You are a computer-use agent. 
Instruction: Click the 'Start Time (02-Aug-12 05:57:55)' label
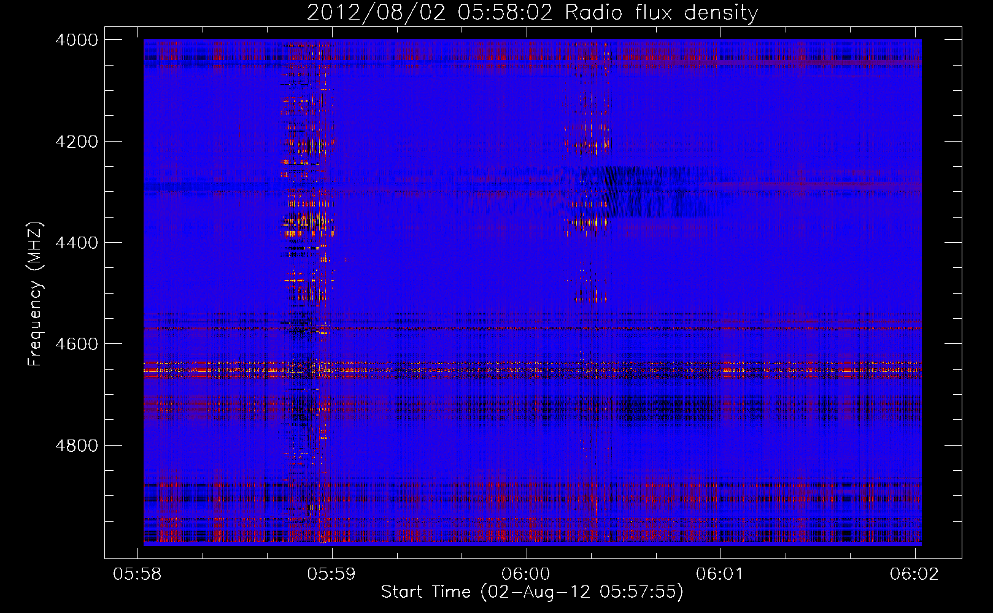click(532, 592)
